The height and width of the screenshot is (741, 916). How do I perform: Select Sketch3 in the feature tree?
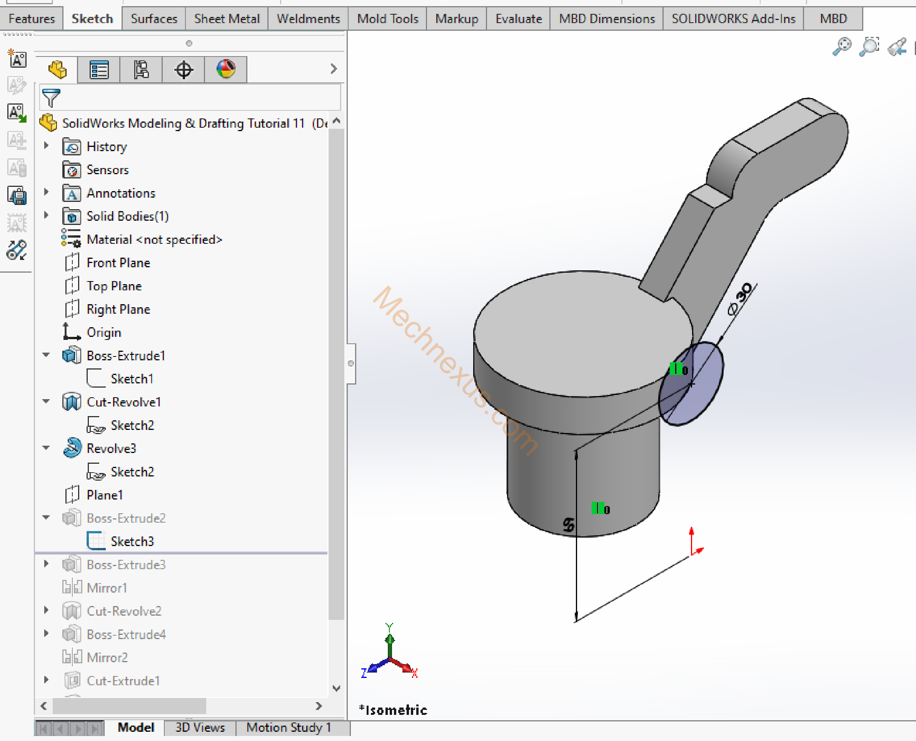tap(132, 541)
